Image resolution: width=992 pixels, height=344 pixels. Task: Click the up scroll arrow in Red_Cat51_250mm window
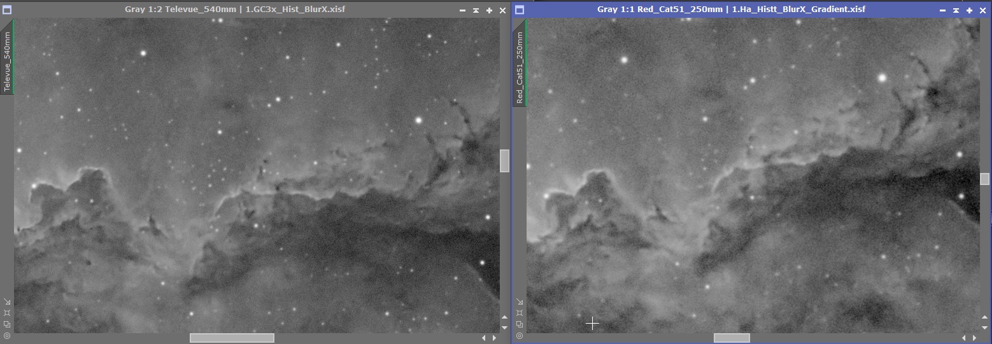point(984,317)
